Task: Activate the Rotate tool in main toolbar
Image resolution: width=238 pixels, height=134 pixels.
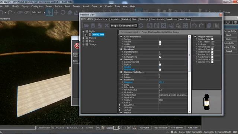Action: click(63, 12)
